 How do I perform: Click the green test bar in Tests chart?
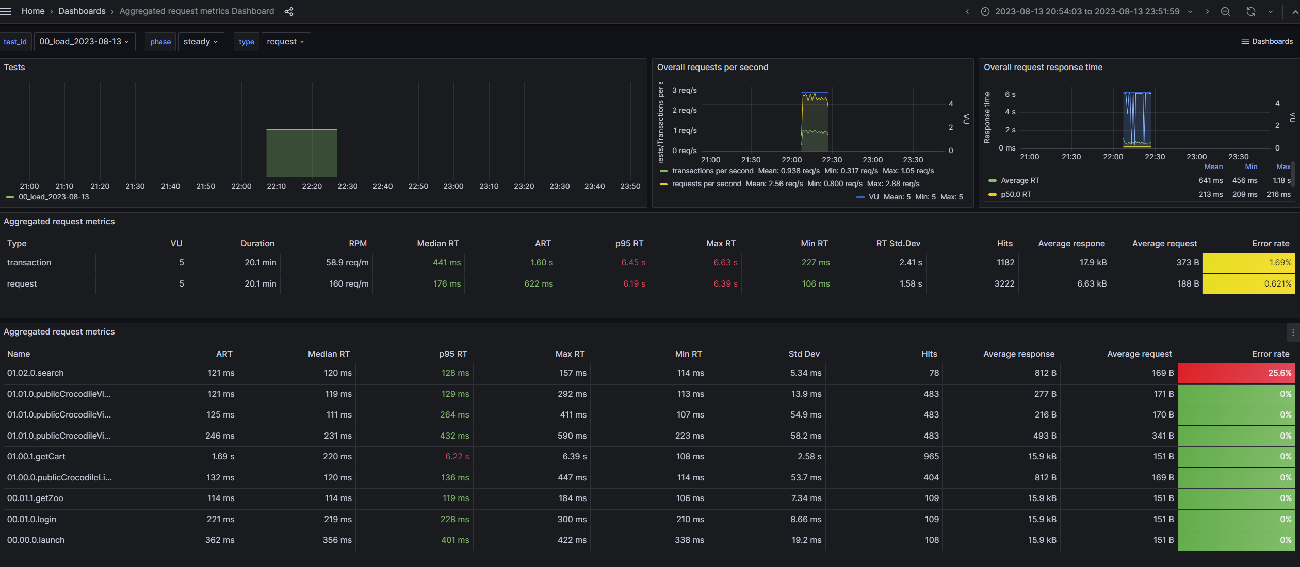[302, 153]
